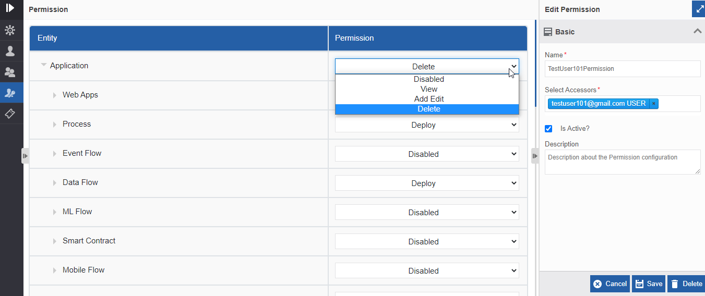
Task: Collapse the Application tree node
Action: coord(44,66)
